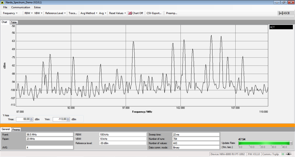Open the Avg dropdown
This screenshot has width=295, height=157.
(103, 13)
